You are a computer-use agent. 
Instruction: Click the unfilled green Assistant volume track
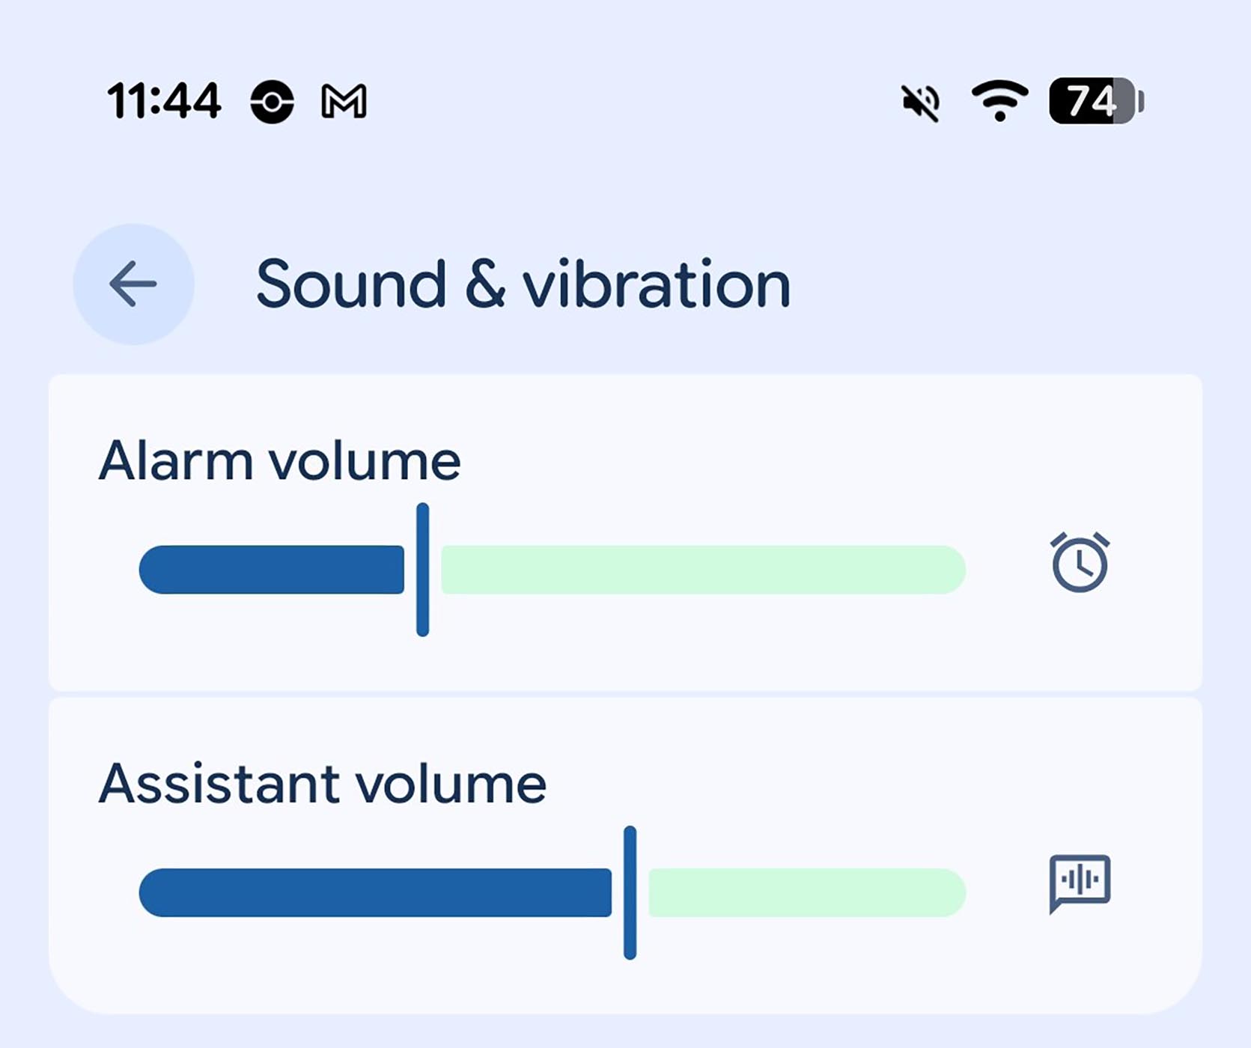[806, 892]
